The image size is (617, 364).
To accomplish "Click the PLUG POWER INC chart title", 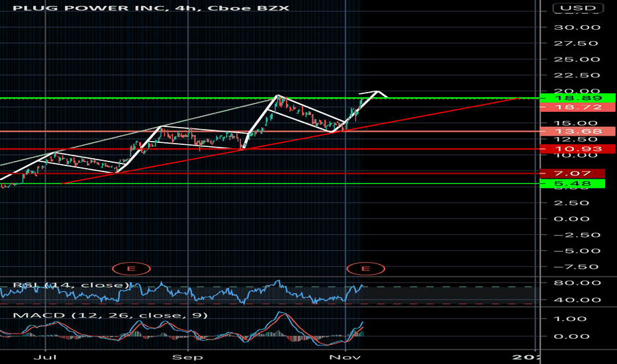I will [151, 8].
